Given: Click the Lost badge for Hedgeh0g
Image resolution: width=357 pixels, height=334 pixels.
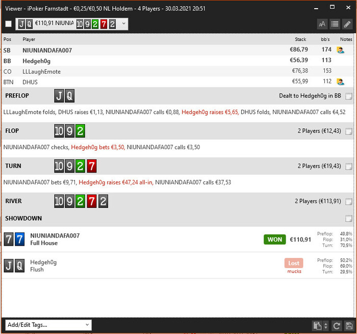Looking at the screenshot, I should (294, 263).
